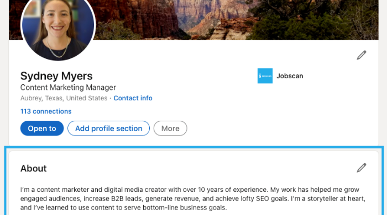The image size is (387, 215).
Task: Click the About line starting "I'm a content marketer"
Action: point(190,190)
